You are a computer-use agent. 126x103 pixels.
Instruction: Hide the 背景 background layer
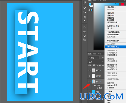pyautogui.click(x=90, y=92)
